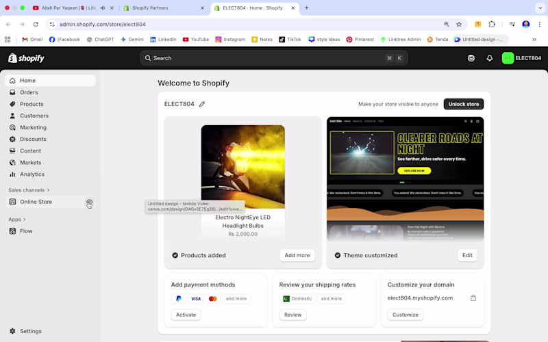Open Chrome profile avatar

pyautogui.click(x=525, y=24)
